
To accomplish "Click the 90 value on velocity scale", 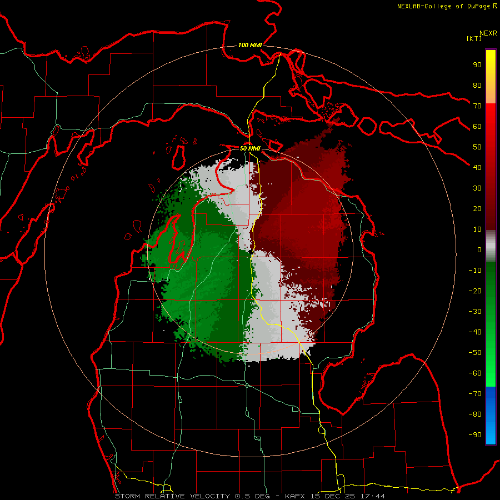I will pyautogui.click(x=477, y=65).
